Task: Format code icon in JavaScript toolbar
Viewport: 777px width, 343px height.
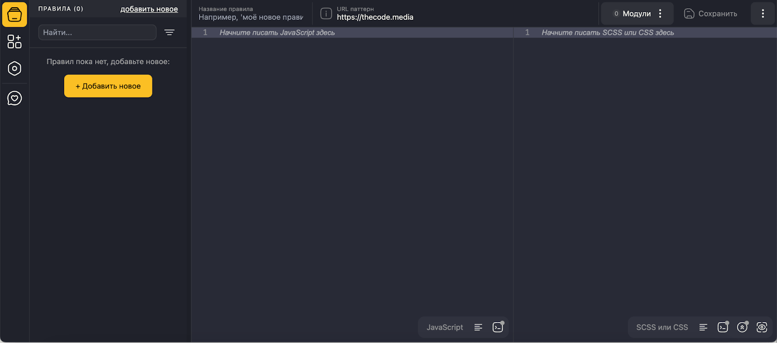Action: tap(478, 327)
